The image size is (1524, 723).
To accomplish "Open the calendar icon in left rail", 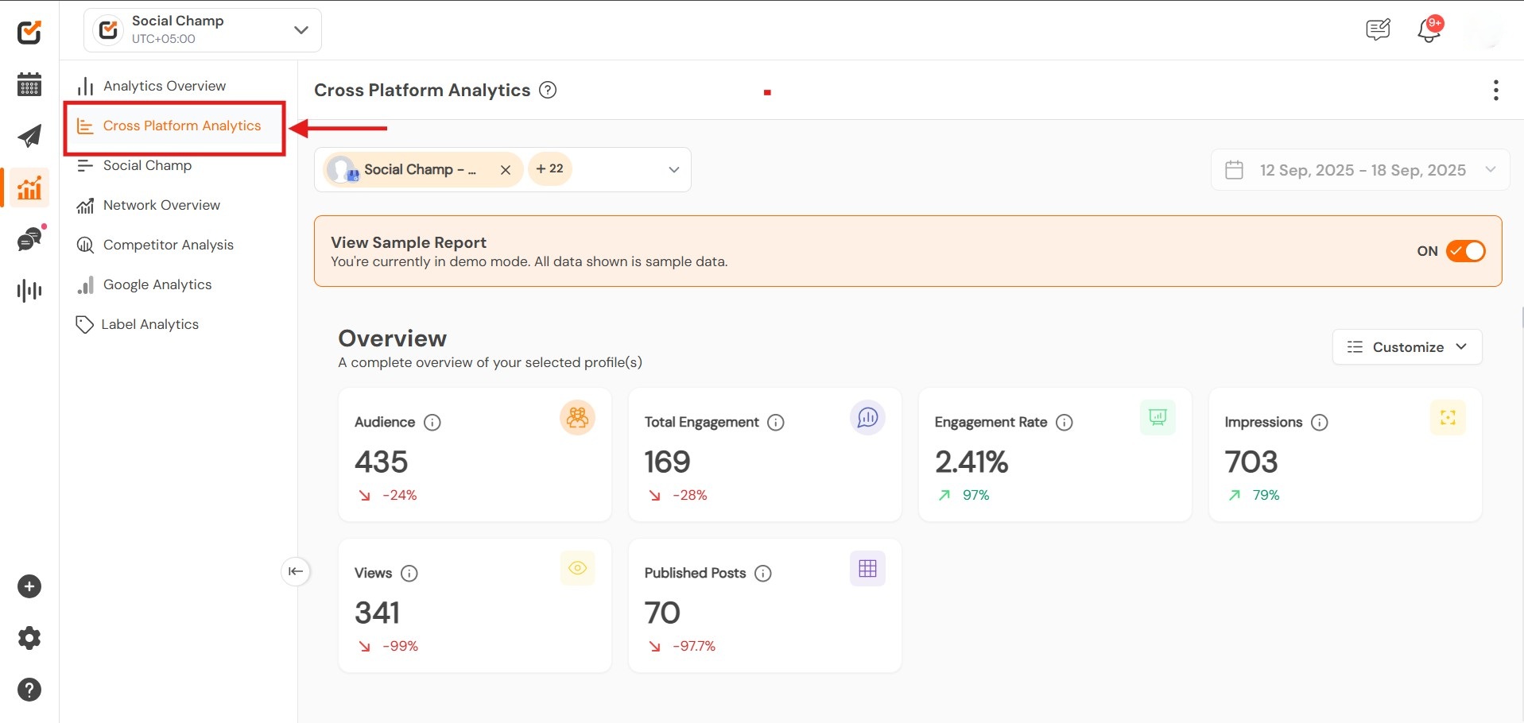I will pos(29,83).
